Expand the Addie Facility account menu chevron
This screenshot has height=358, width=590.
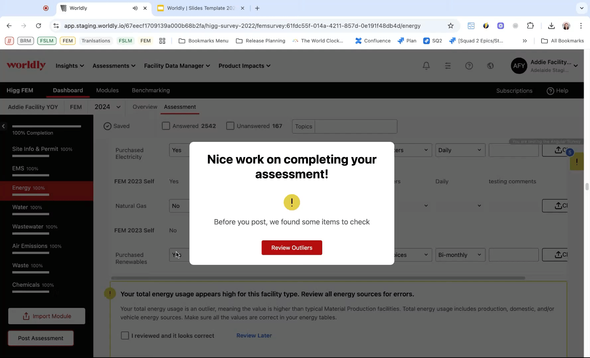click(576, 66)
